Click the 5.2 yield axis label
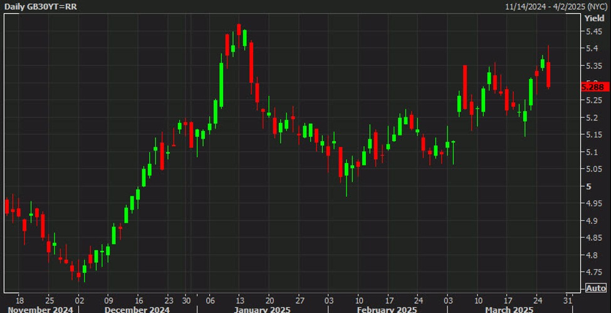This screenshot has width=611, height=313. pos(592,117)
